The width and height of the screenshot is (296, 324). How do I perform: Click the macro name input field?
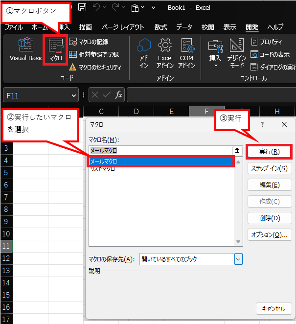(161, 151)
